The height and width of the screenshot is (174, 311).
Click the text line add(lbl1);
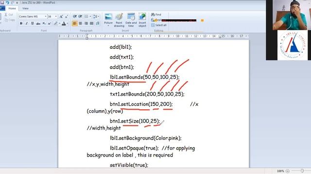click(x=121, y=47)
